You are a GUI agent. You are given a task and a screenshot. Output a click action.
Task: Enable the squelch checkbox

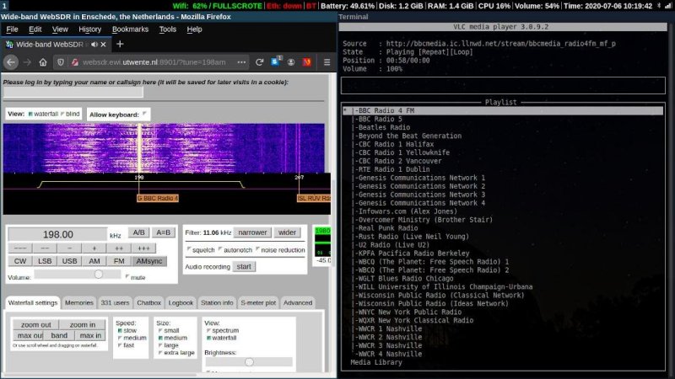tap(187, 249)
